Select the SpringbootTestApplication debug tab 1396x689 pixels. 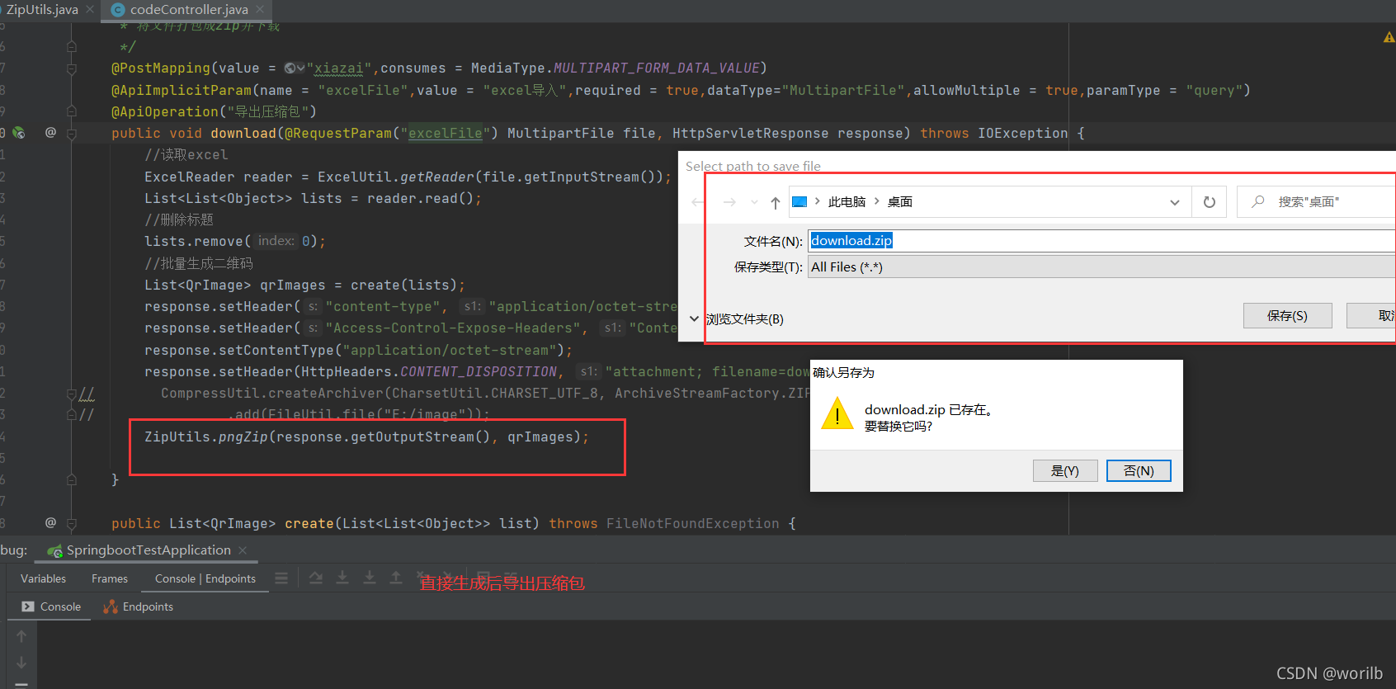(149, 550)
